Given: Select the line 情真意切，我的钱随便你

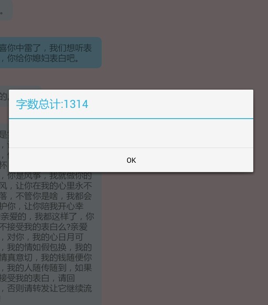Looking at the screenshot, I should point(46,258).
